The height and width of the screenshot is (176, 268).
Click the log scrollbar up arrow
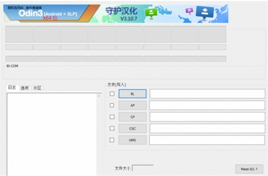pos(99,96)
